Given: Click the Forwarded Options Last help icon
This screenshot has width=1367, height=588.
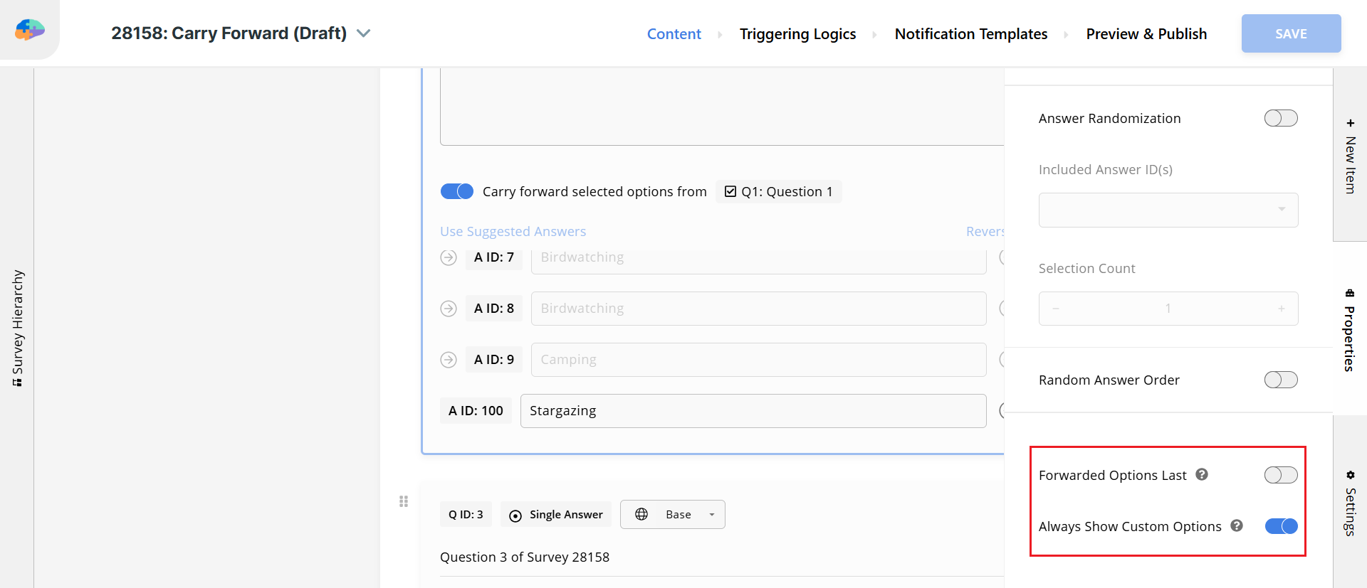Looking at the screenshot, I should (1202, 474).
